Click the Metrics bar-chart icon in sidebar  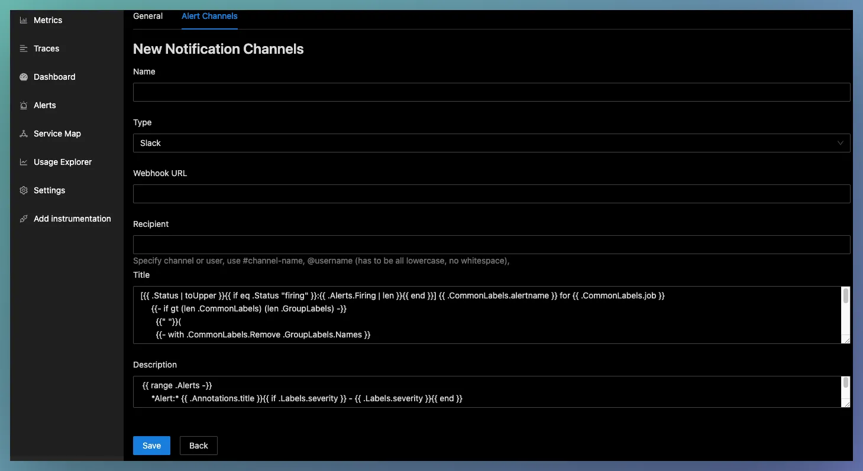coord(24,20)
